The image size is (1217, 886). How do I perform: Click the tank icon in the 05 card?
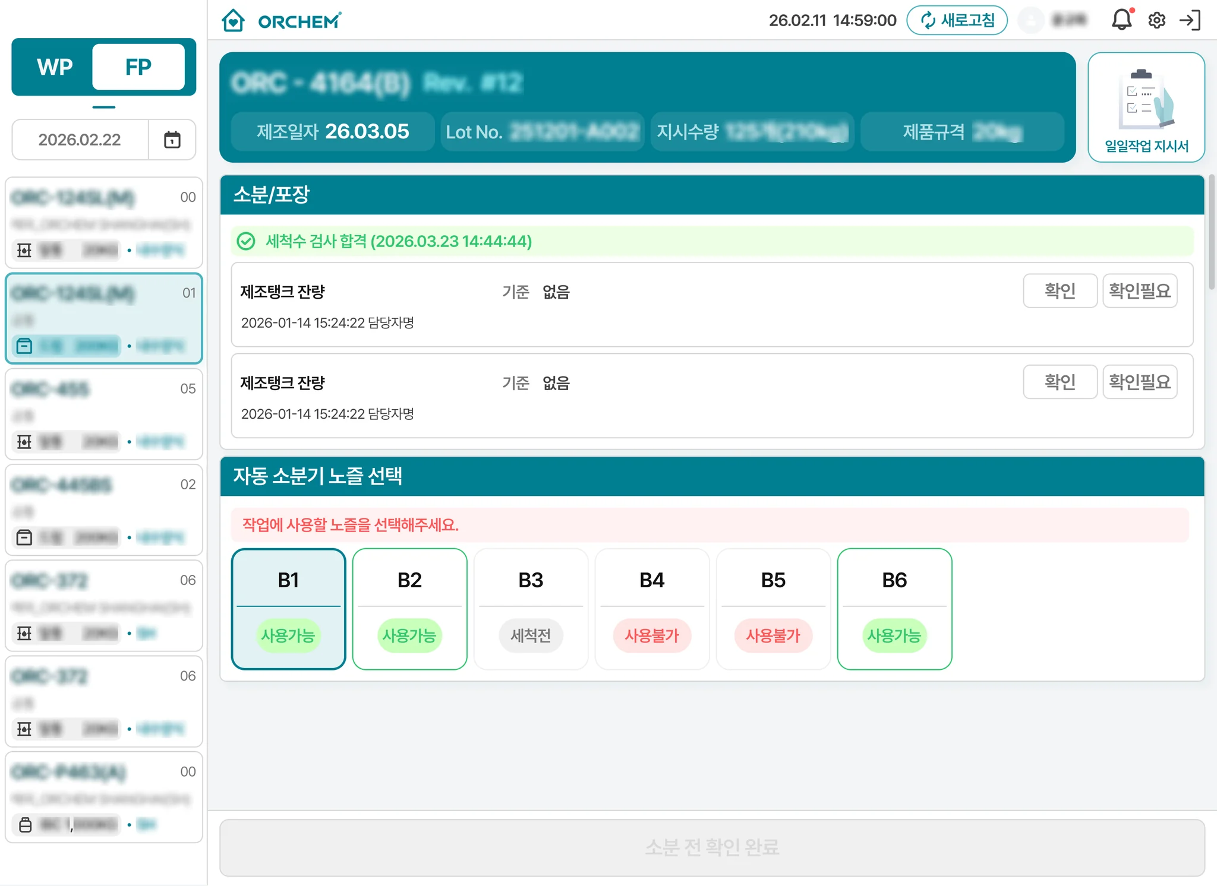click(24, 442)
